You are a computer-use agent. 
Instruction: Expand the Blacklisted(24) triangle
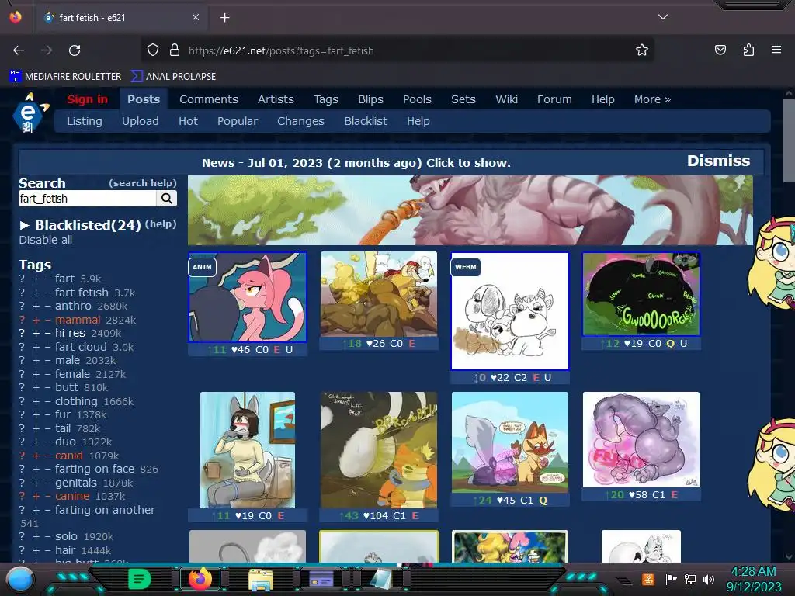(x=24, y=225)
